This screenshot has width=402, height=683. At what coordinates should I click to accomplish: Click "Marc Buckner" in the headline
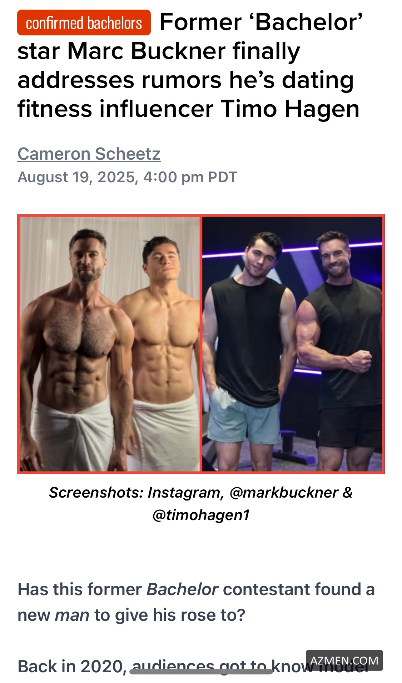click(147, 51)
